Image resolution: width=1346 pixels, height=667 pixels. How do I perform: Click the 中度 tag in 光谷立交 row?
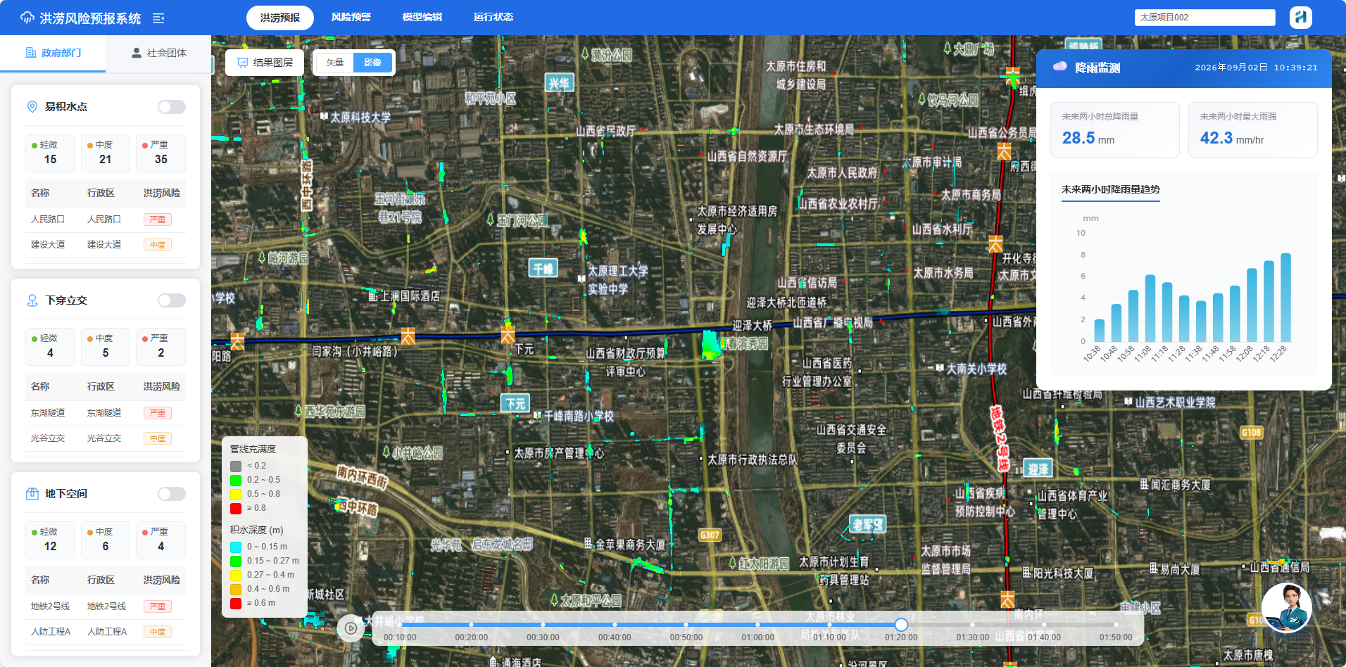[x=158, y=438]
